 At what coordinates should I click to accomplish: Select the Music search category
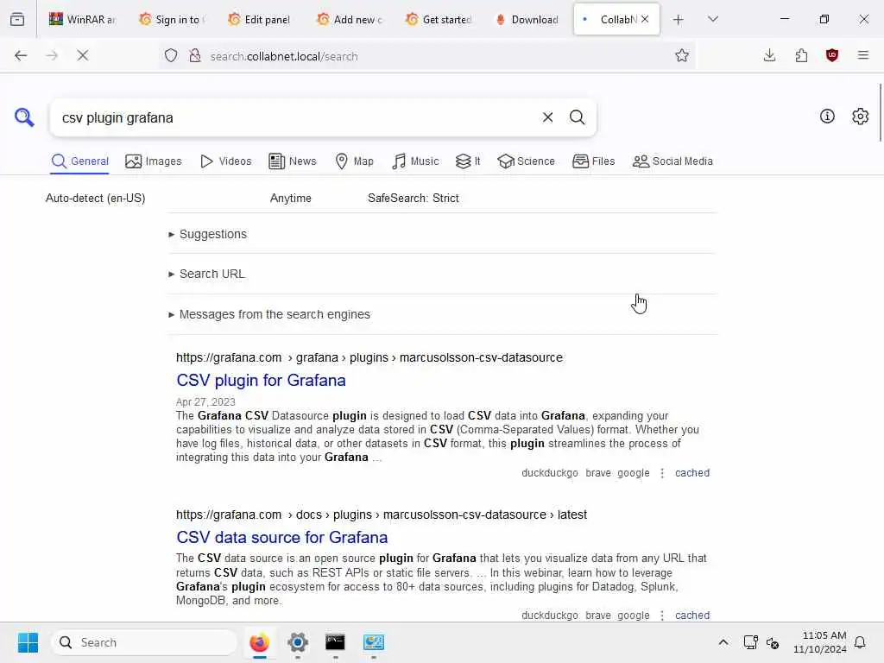415,161
